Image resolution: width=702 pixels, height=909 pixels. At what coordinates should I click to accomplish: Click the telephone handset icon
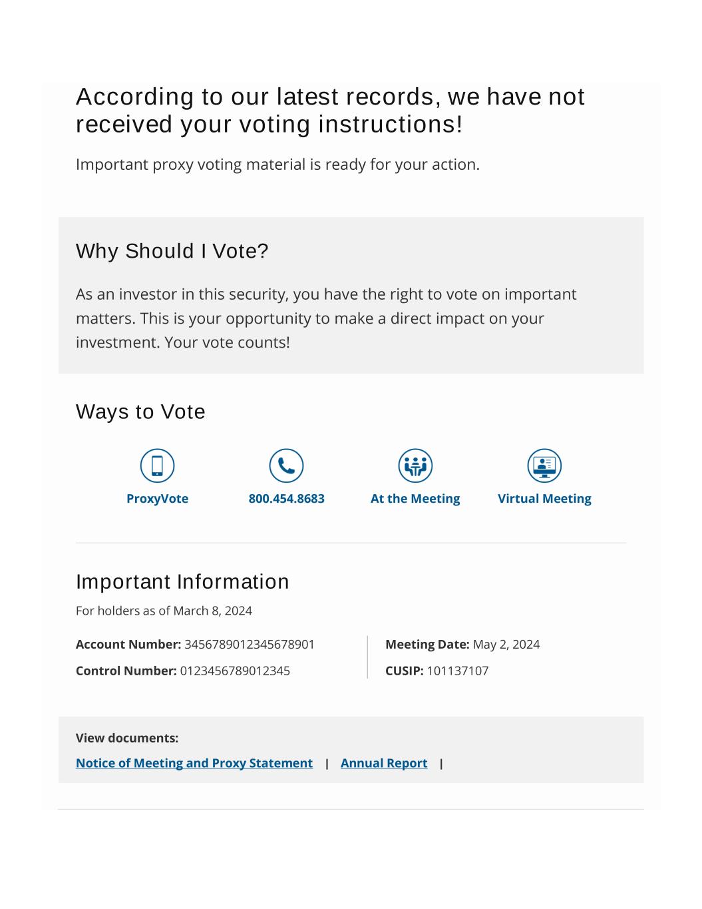(286, 465)
